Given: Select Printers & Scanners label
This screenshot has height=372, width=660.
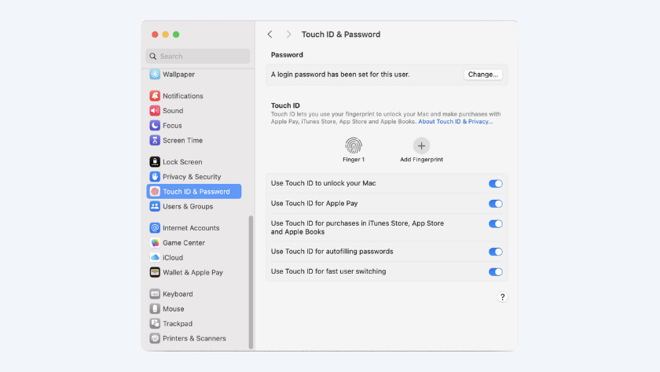Looking at the screenshot, I should click(x=194, y=338).
